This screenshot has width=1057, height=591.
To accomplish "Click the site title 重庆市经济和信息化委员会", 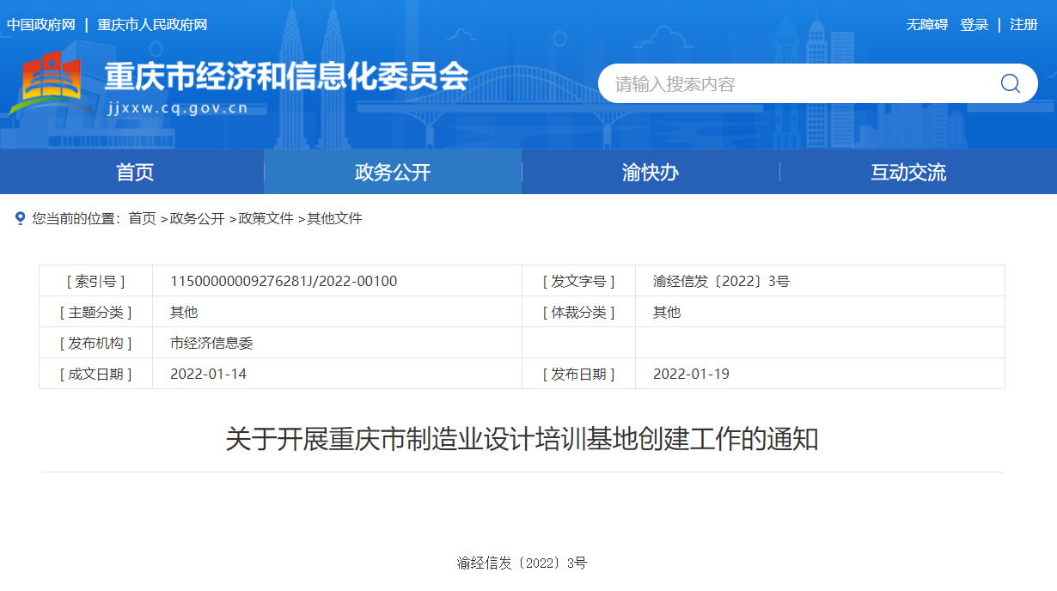I will point(286,77).
